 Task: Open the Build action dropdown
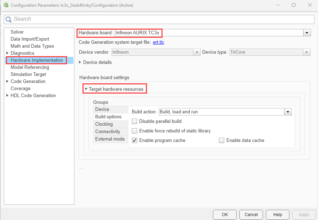pyautogui.click(x=288, y=112)
